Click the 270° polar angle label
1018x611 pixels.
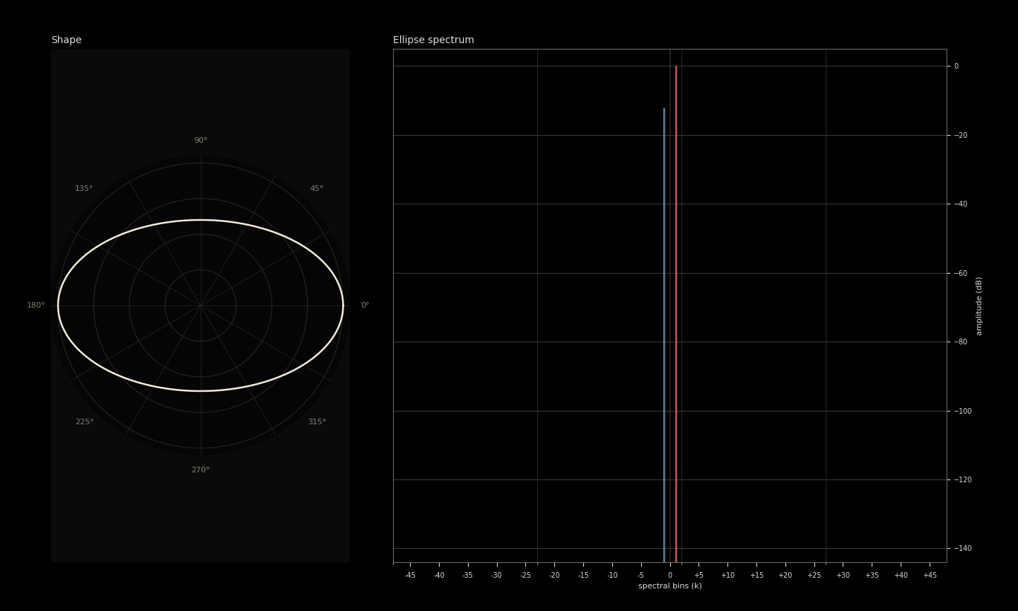(x=201, y=470)
